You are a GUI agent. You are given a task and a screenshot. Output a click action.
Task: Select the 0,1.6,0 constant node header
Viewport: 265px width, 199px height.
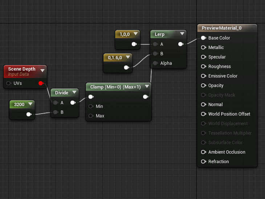(114, 57)
